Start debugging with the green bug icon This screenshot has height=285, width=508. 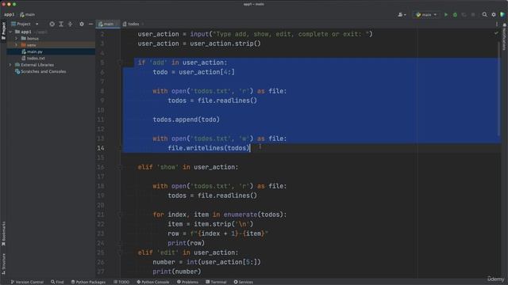pyautogui.click(x=455, y=14)
